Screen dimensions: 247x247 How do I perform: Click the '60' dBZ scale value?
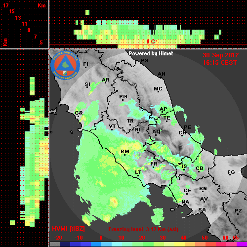(225, 238)
